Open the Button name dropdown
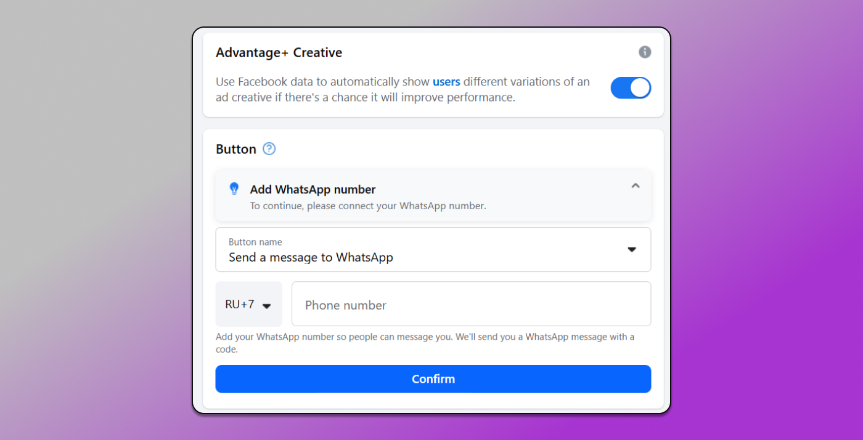This screenshot has height=440, width=863. (433, 250)
